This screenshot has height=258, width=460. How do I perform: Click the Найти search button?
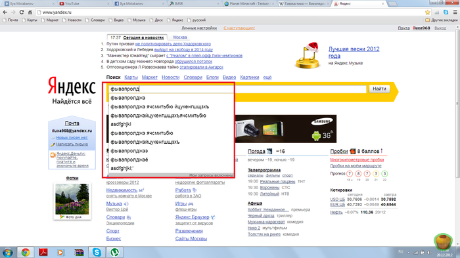pos(379,89)
